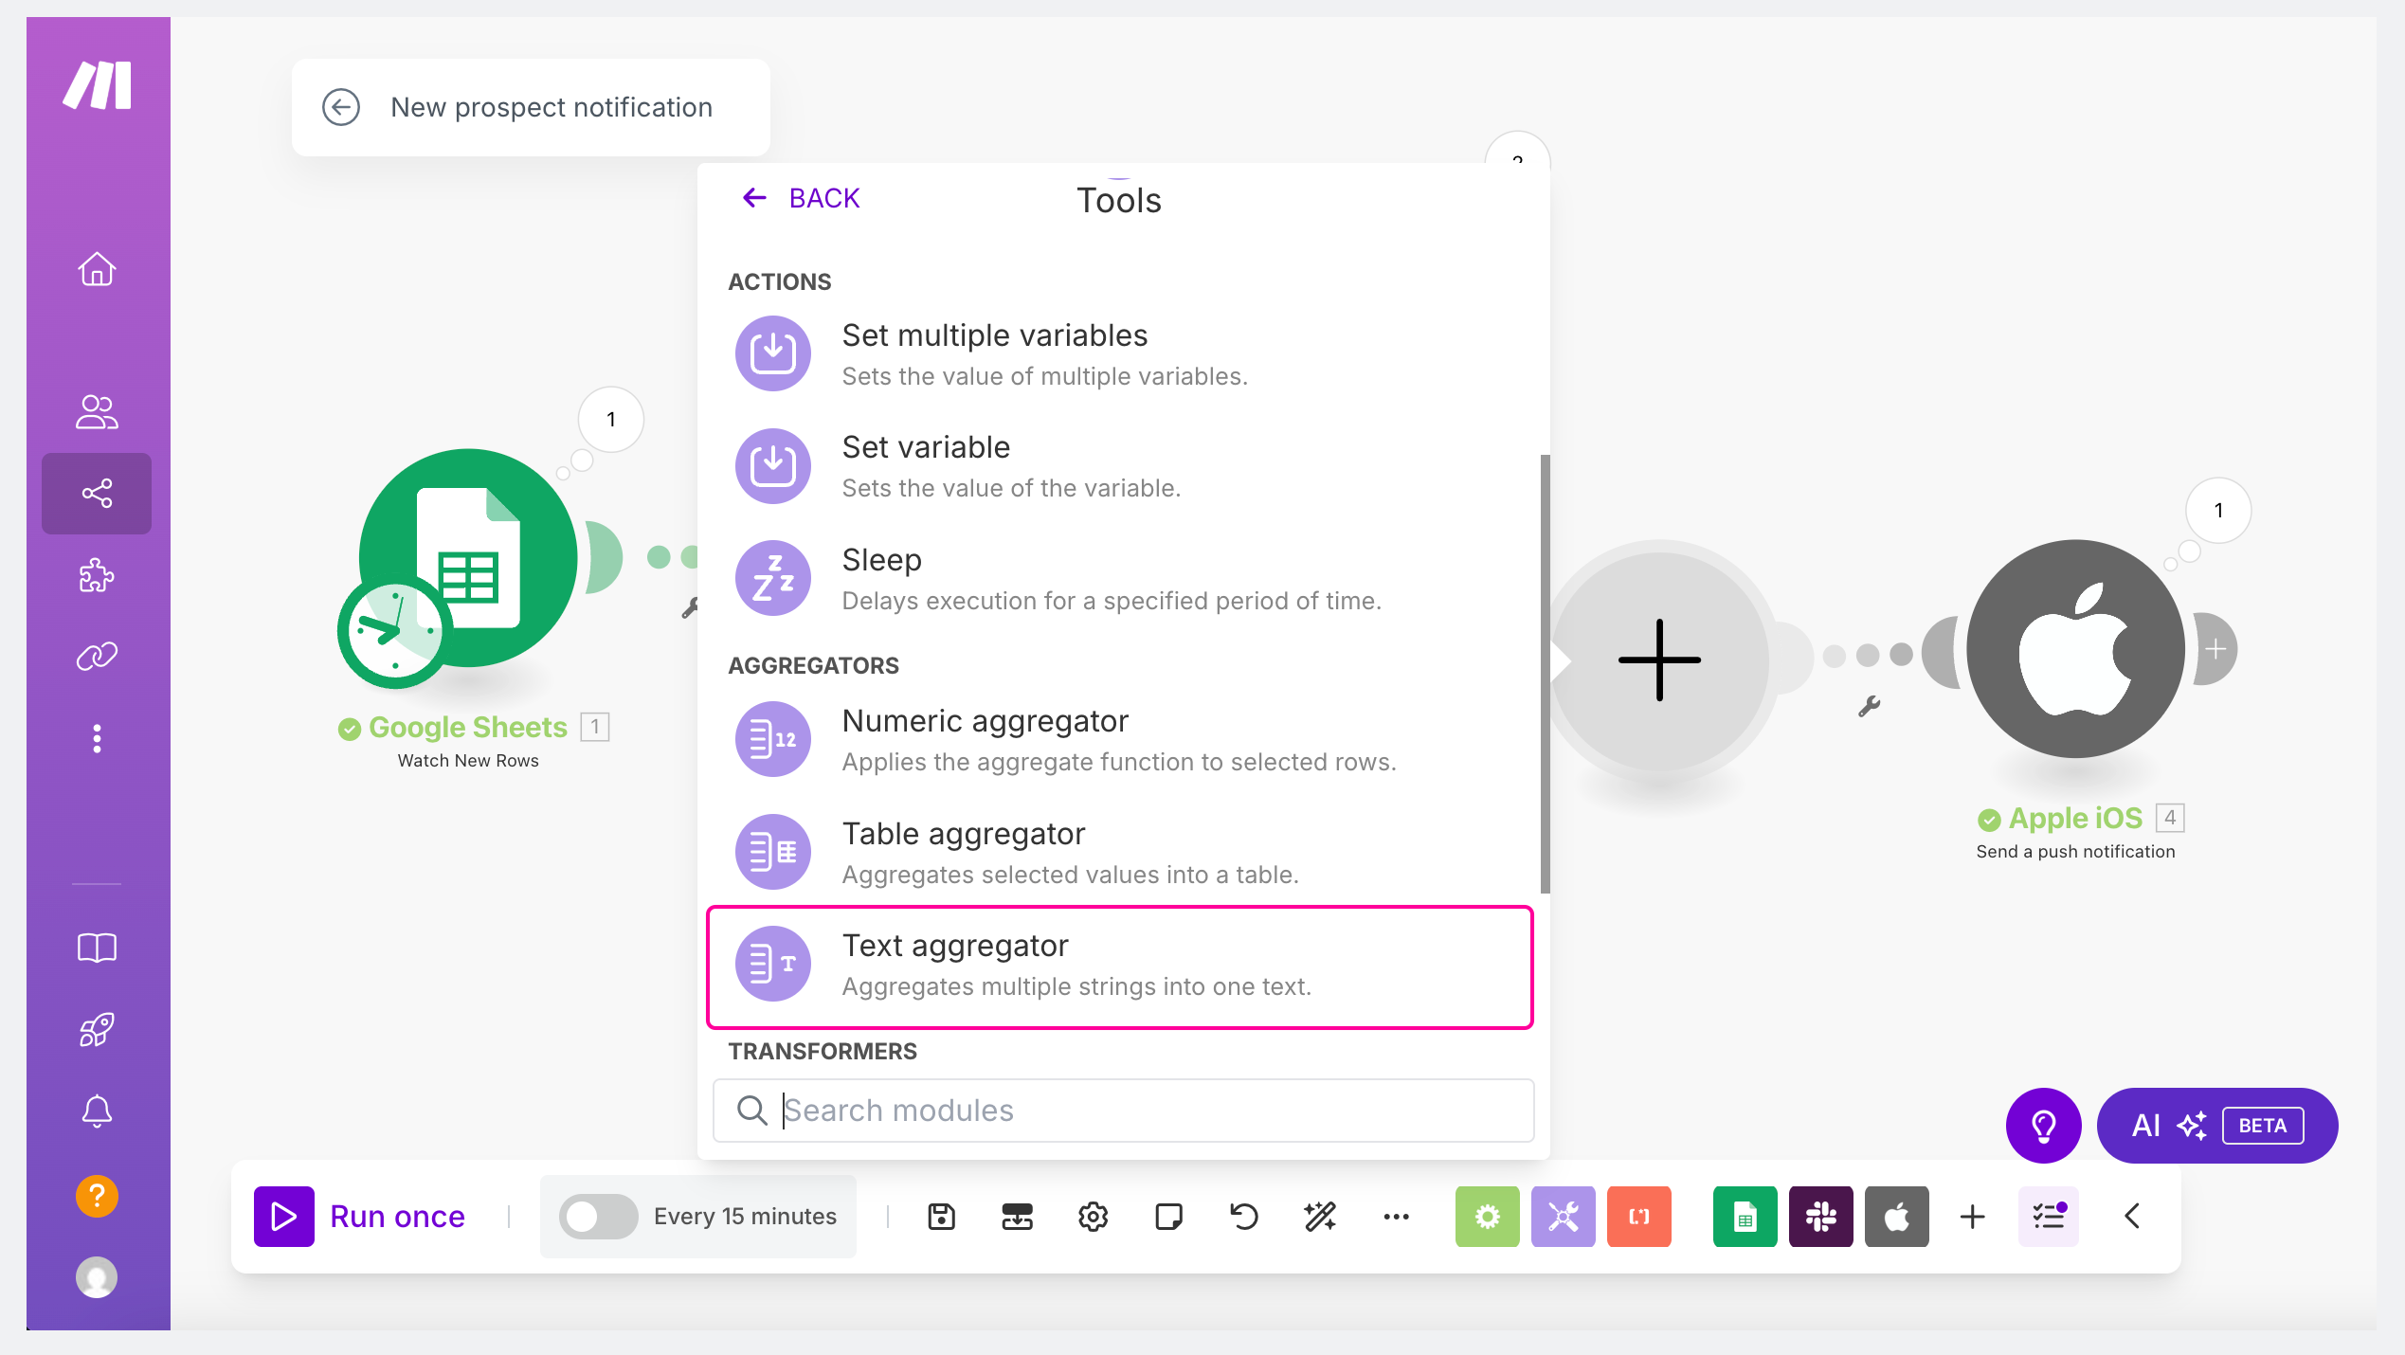Image resolution: width=2405 pixels, height=1355 pixels.
Task: Focus the Search modules field
Action: (x=1123, y=1111)
